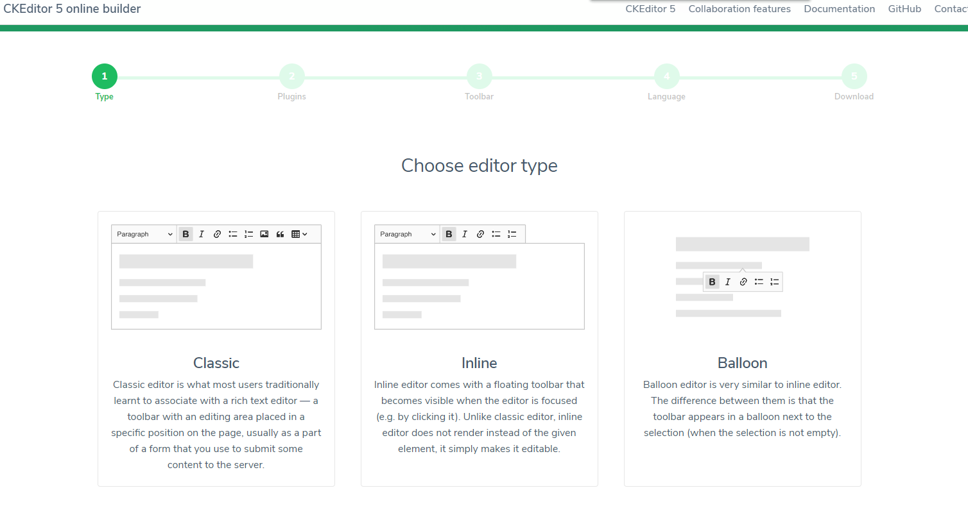Click Inline editor description text

(480, 417)
